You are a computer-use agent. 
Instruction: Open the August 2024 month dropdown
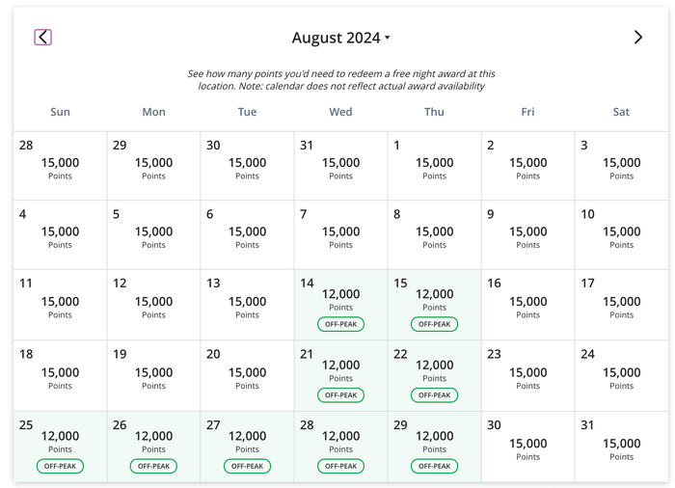341,38
